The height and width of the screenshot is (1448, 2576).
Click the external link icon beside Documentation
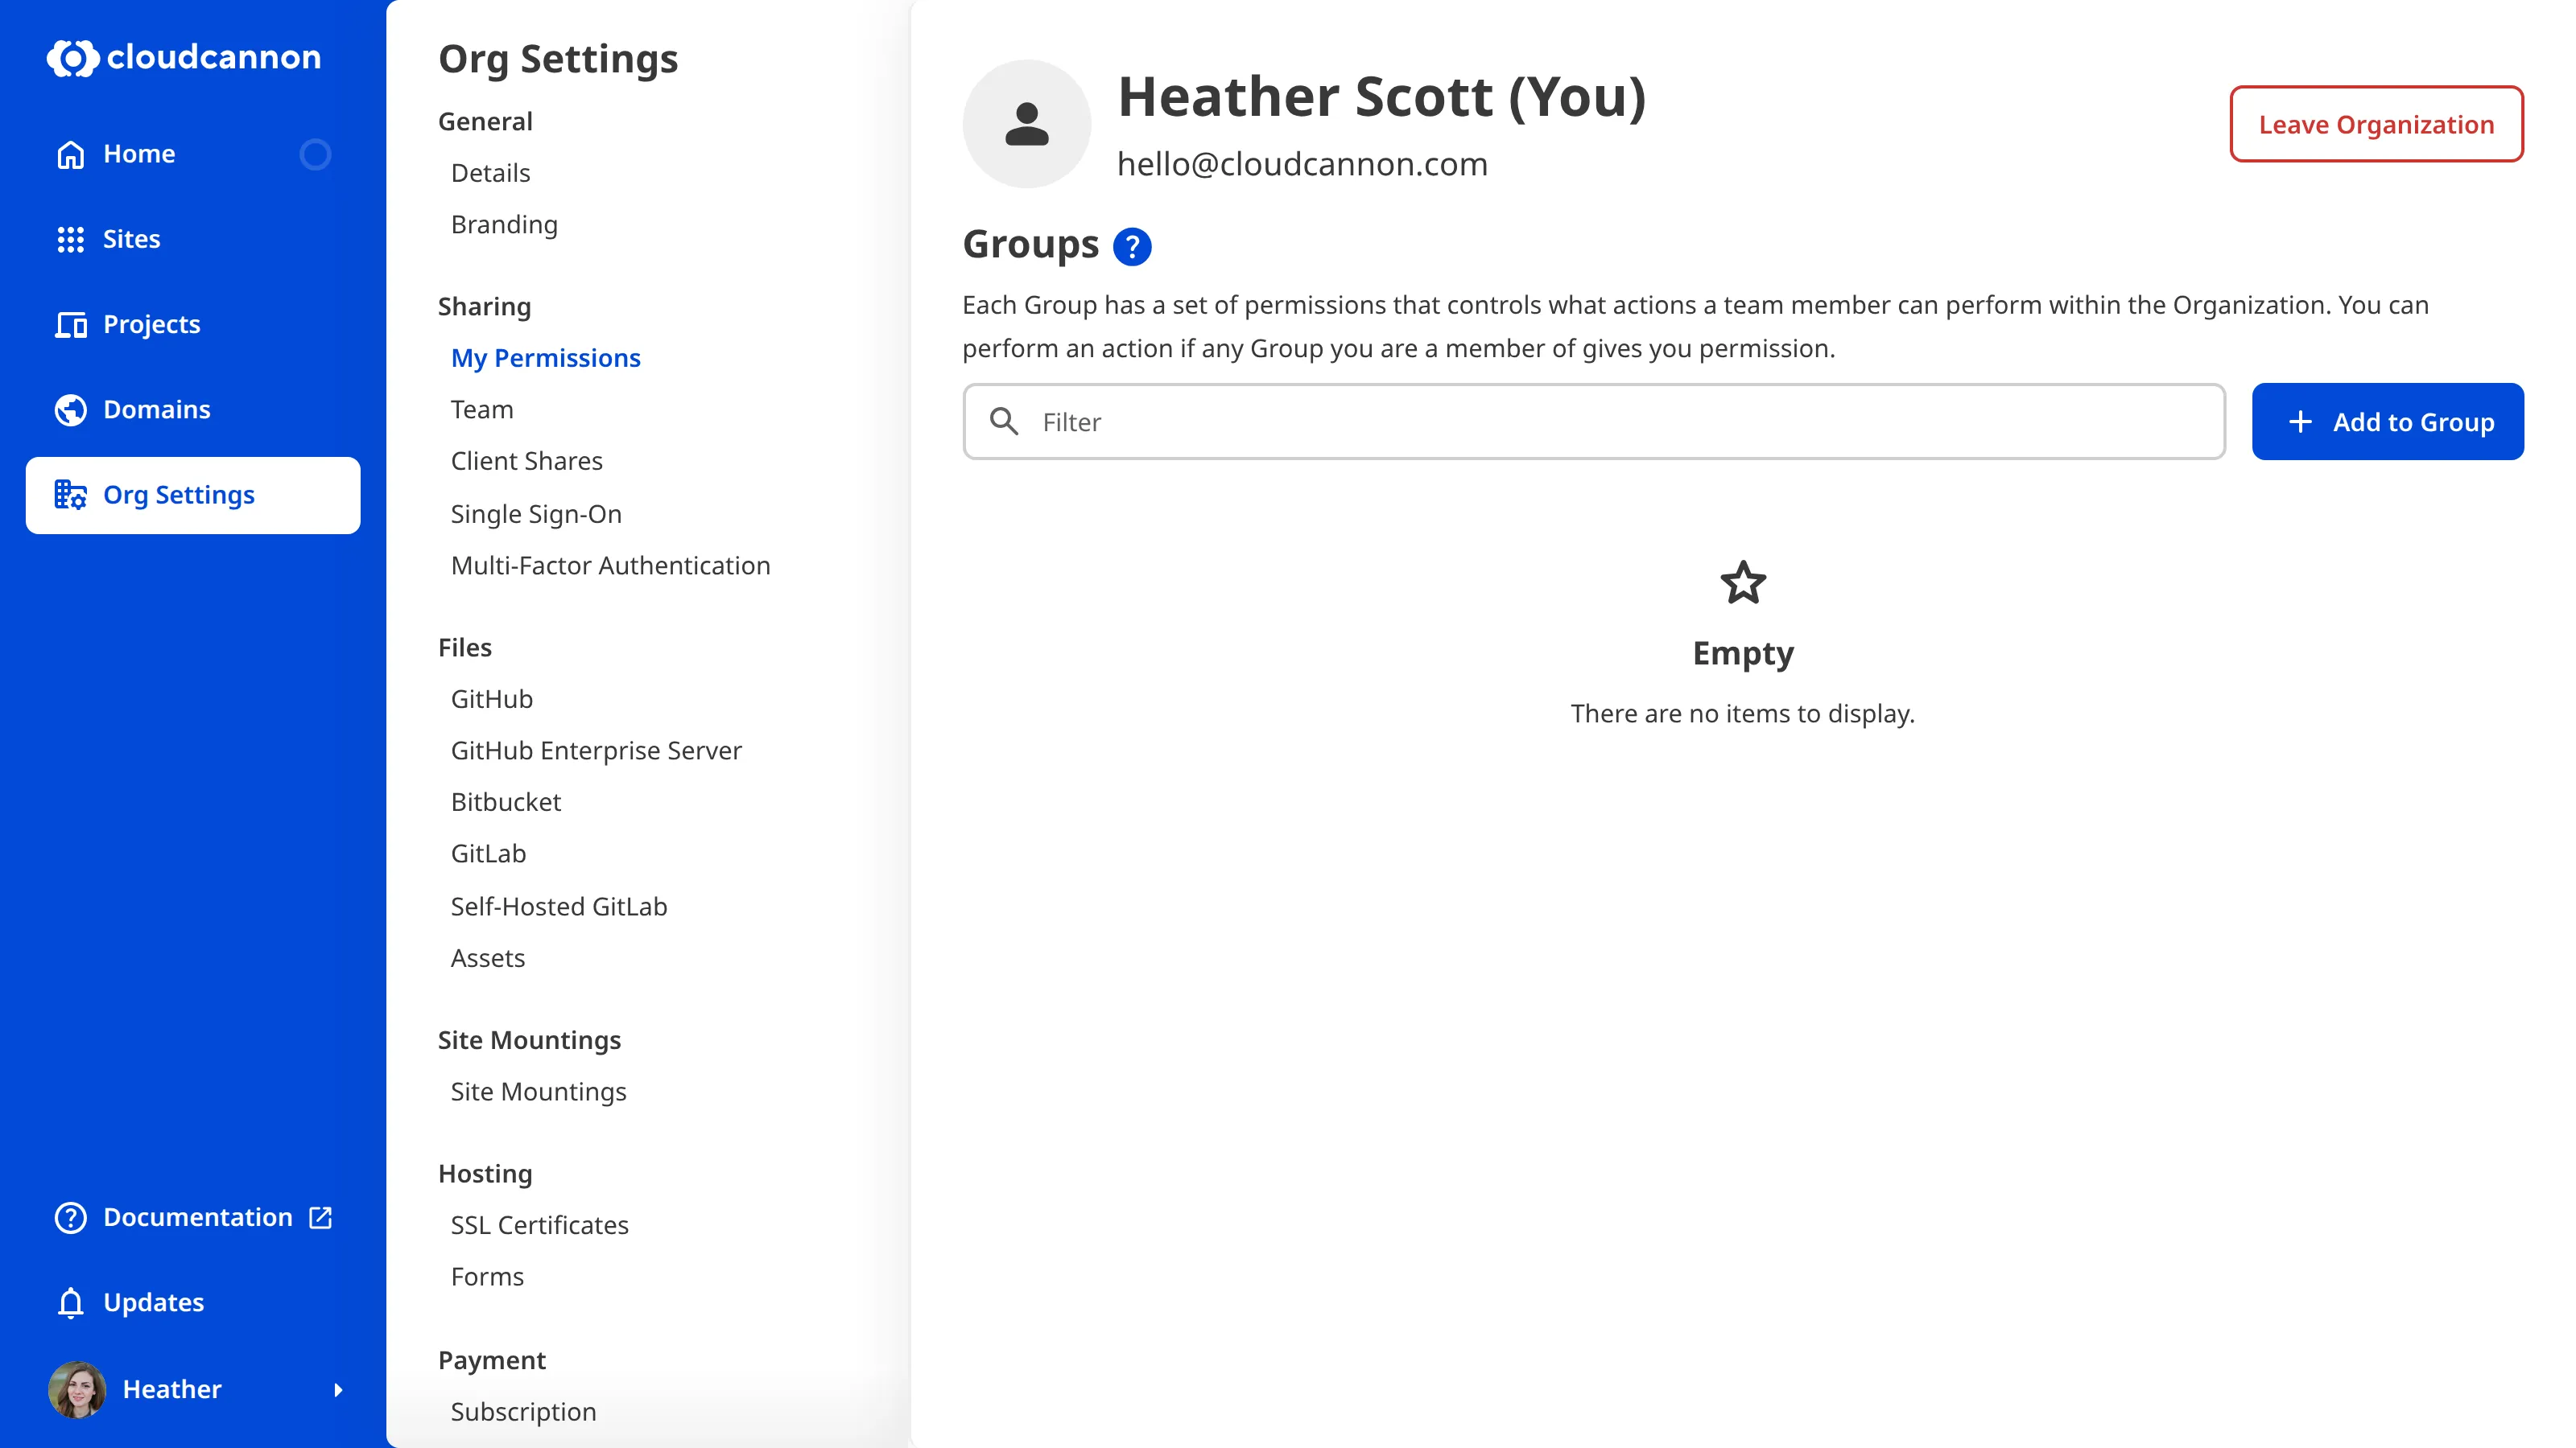pyautogui.click(x=321, y=1217)
